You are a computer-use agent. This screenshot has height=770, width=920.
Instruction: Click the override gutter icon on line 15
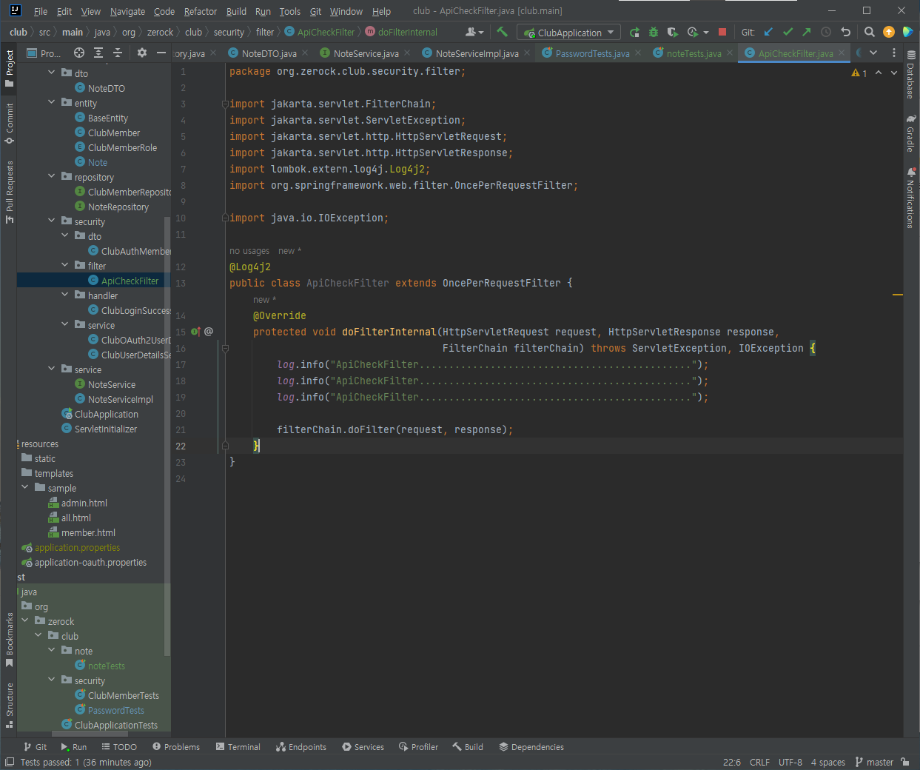195,332
